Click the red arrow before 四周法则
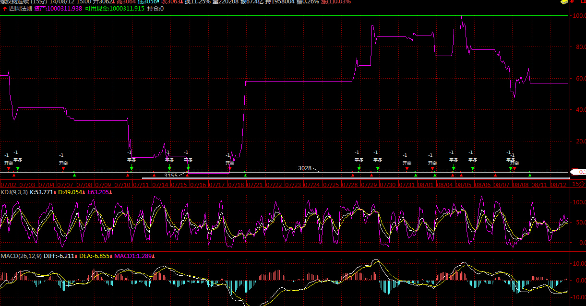The width and height of the screenshot is (586, 306). pos(5,9)
